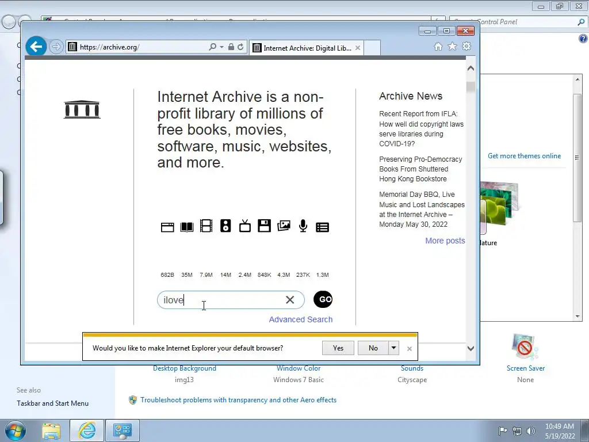Clear the search box with the X
The width and height of the screenshot is (589, 442).
(290, 300)
